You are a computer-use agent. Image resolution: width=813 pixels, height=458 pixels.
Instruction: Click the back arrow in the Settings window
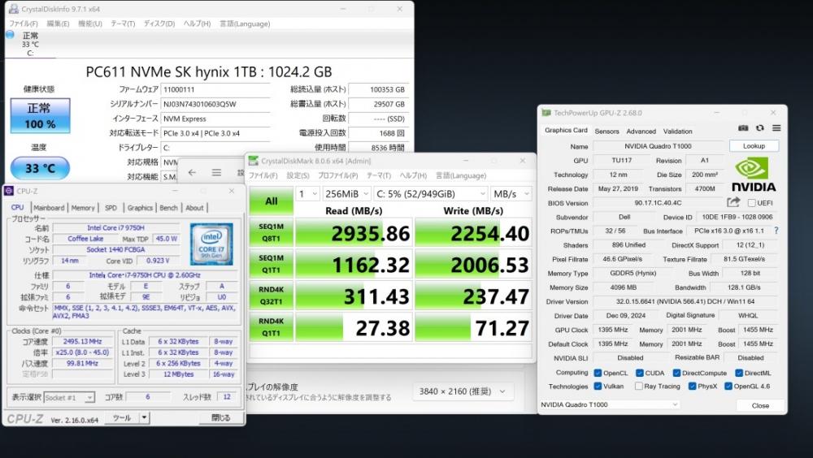(x=192, y=172)
